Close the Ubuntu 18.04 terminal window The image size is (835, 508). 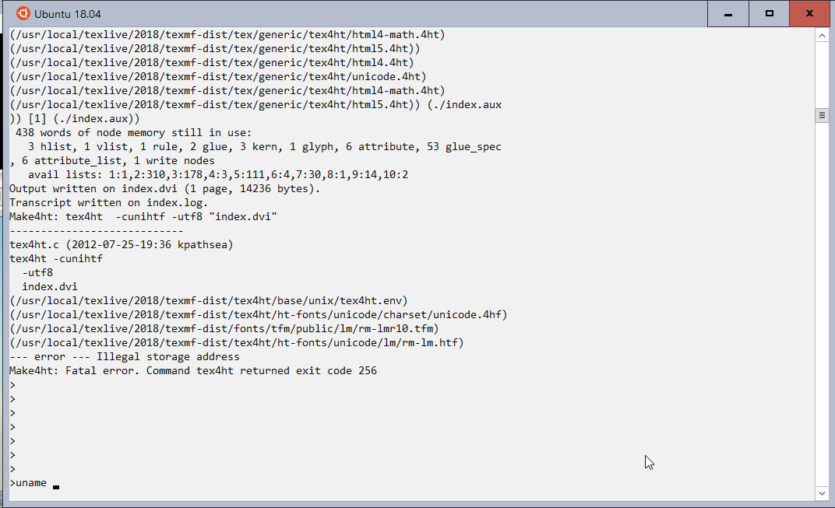[810, 14]
